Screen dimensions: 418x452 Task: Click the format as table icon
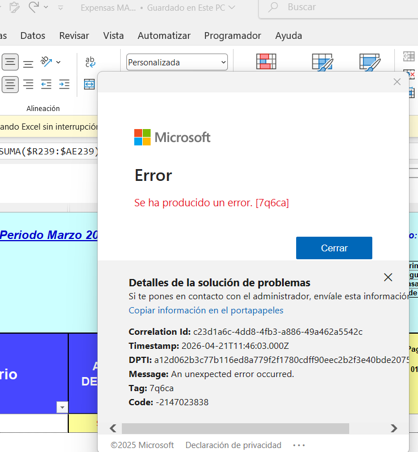[323, 61]
